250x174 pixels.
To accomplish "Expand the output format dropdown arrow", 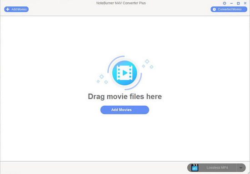I will 241,168.
